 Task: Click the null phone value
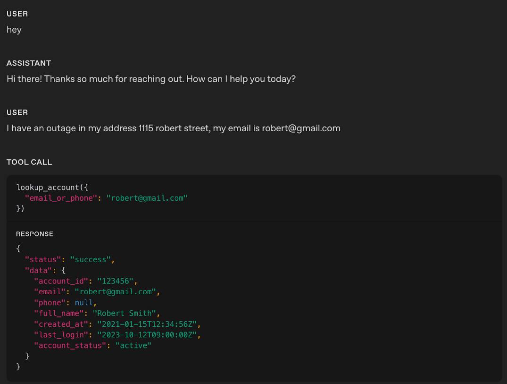point(84,303)
